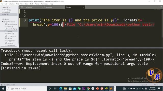Launch Microsoft Edge from taskbar
Image resolution: width=163 pixels, height=91 pixels.
pos(61,88)
